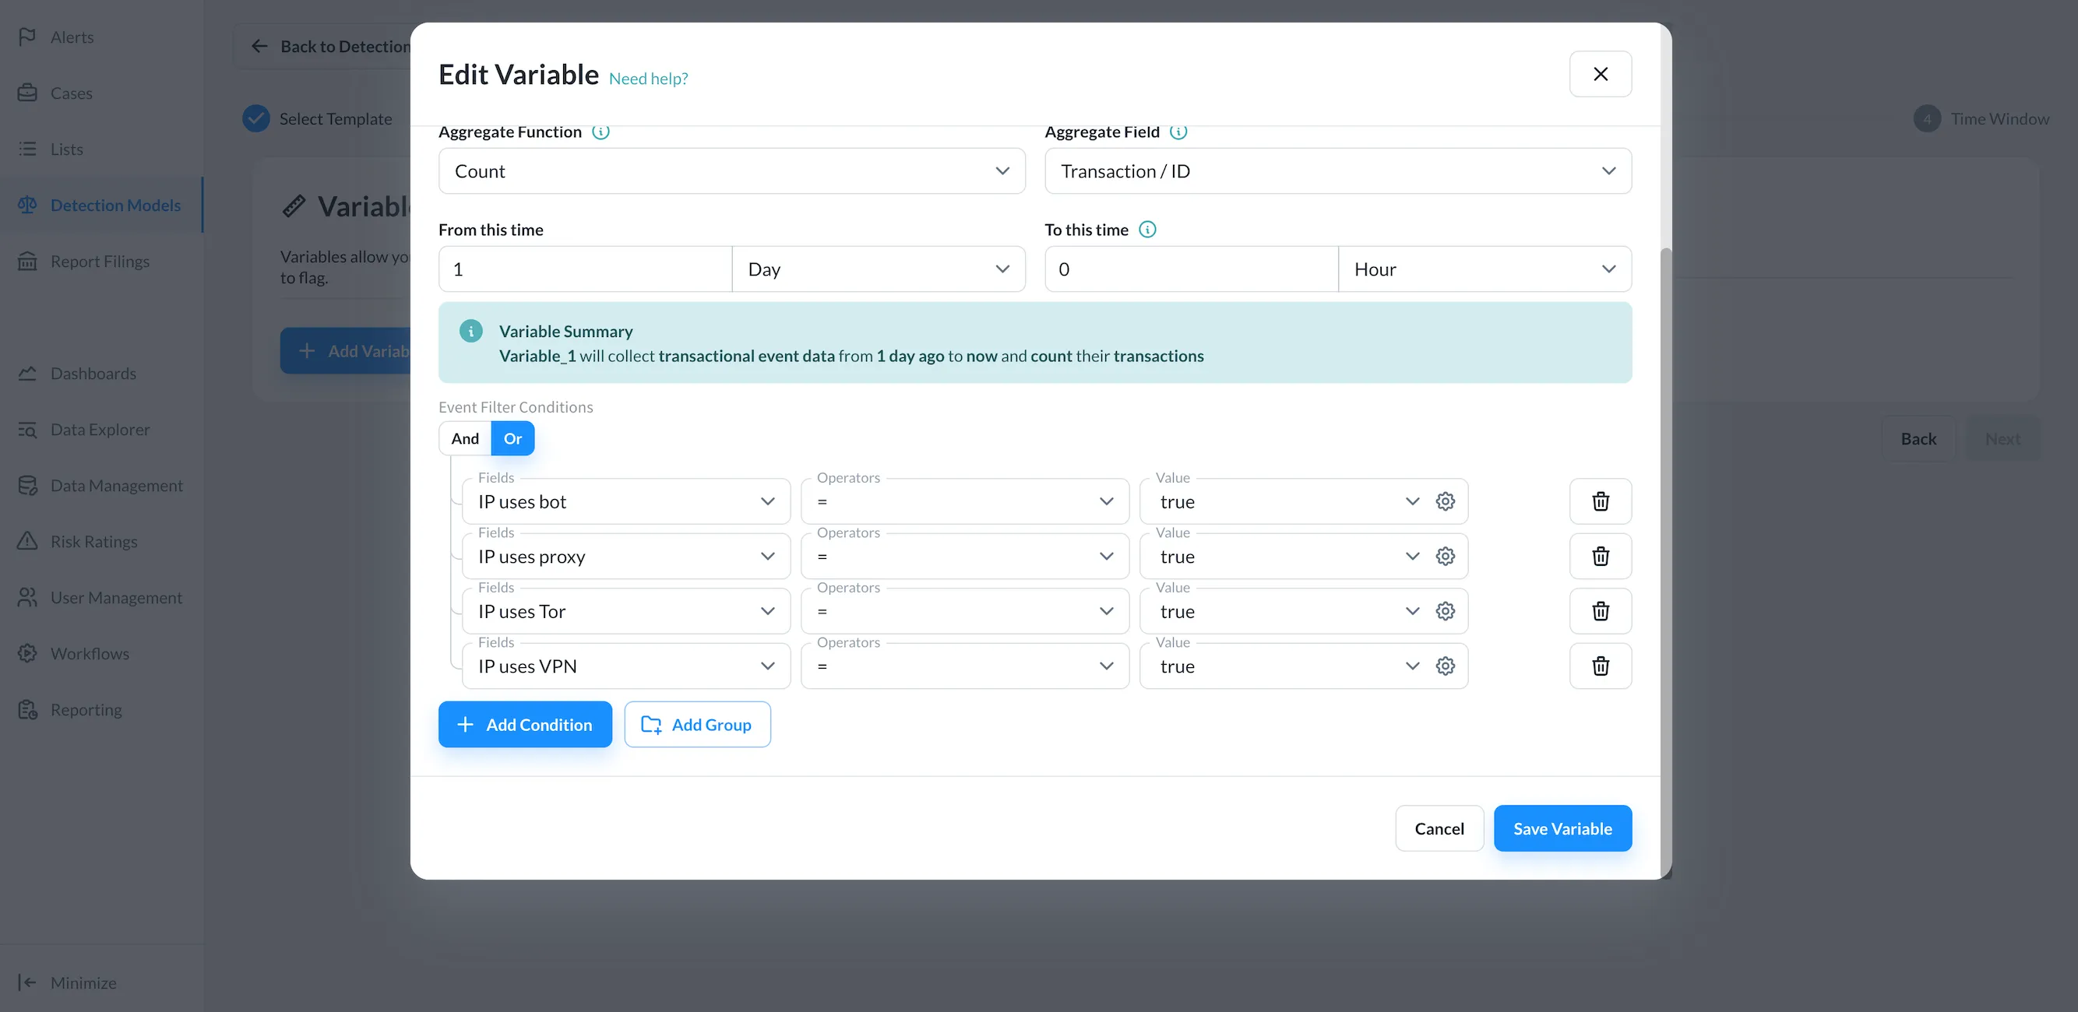Remove the IP uses Tor condition row
Screen dimensions: 2078x1012
click(x=1600, y=611)
